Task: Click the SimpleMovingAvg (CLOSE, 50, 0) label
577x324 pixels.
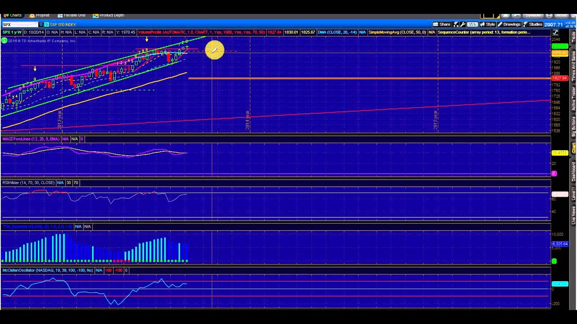Action: click(397, 32)
